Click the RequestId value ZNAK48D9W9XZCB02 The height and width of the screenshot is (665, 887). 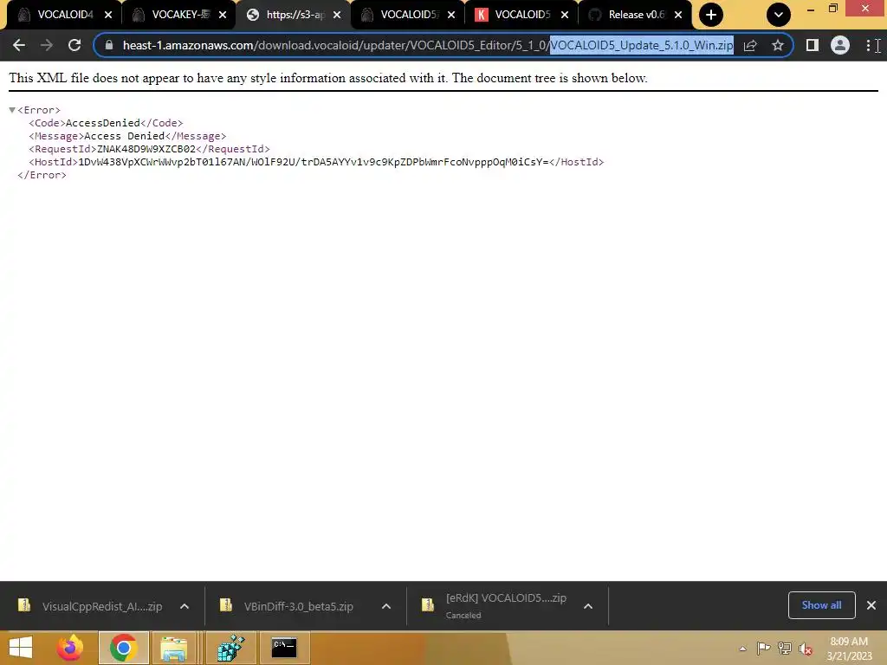point(146,149)
